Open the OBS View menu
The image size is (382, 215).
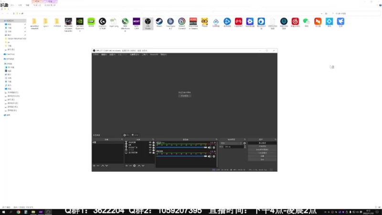(112, 54)
